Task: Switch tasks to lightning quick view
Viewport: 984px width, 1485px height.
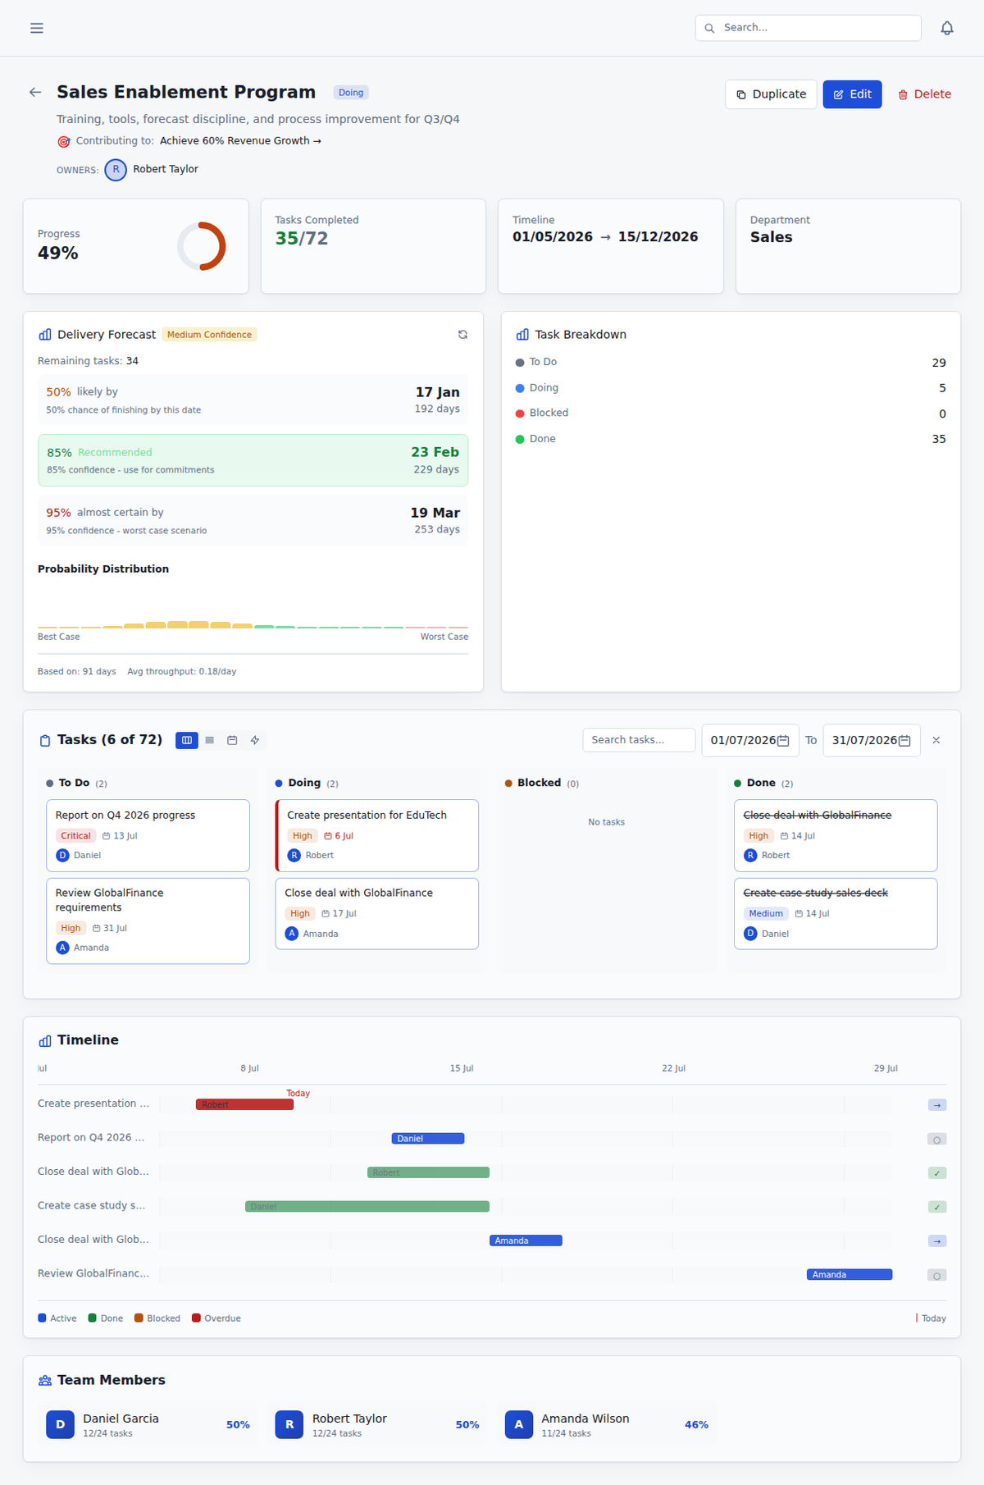Action: click(255, 740)
